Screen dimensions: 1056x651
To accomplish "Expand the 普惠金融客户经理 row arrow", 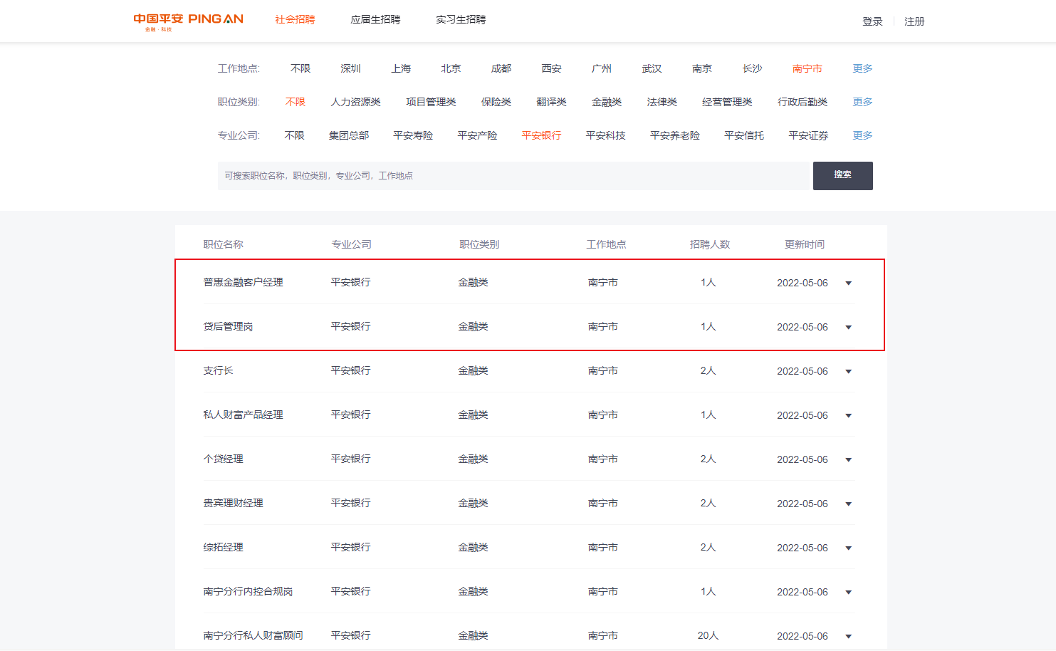I will [x=848, y=283].
